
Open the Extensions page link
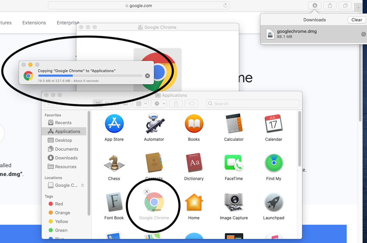(x=34, y=23)
